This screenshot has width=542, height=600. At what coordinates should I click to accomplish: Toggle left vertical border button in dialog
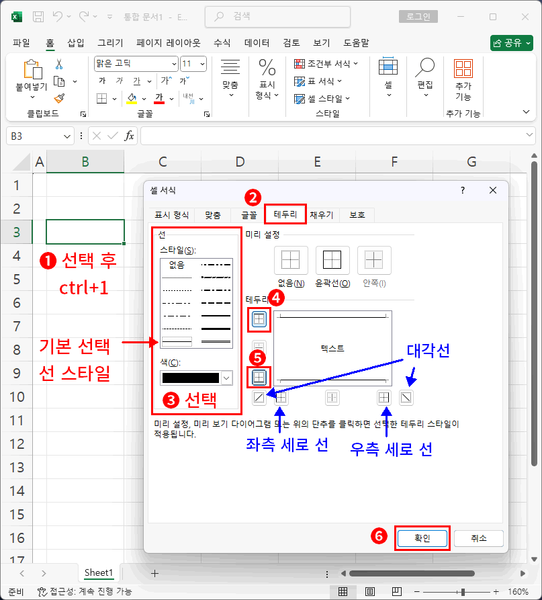click(x=281, y=398)
